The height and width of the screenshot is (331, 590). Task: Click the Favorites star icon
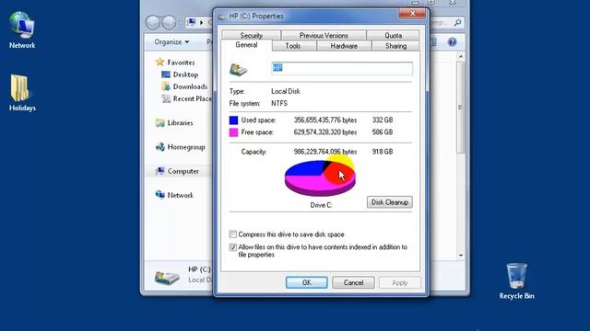(x=159, y=62)
